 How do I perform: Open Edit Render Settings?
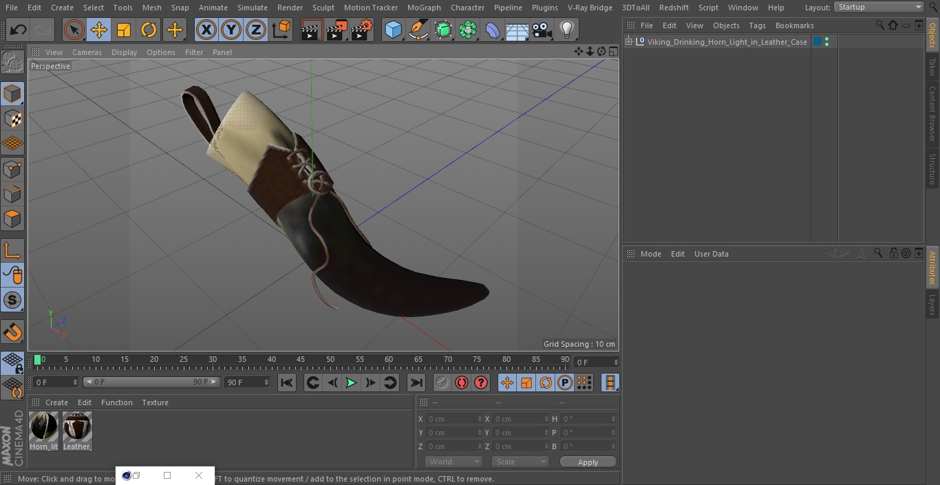click(x=362, y=30)
